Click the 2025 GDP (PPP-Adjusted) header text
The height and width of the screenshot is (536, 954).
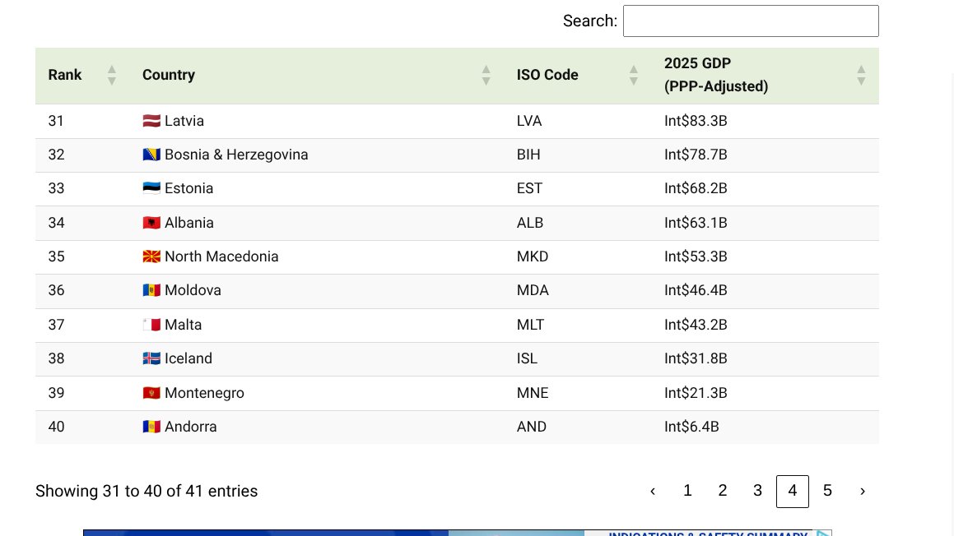coord(716,75)
